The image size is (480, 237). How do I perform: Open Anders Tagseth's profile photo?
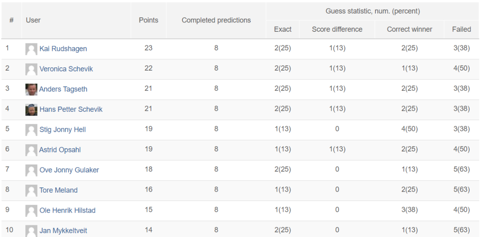pyautogui.click(x=31, y=89)
